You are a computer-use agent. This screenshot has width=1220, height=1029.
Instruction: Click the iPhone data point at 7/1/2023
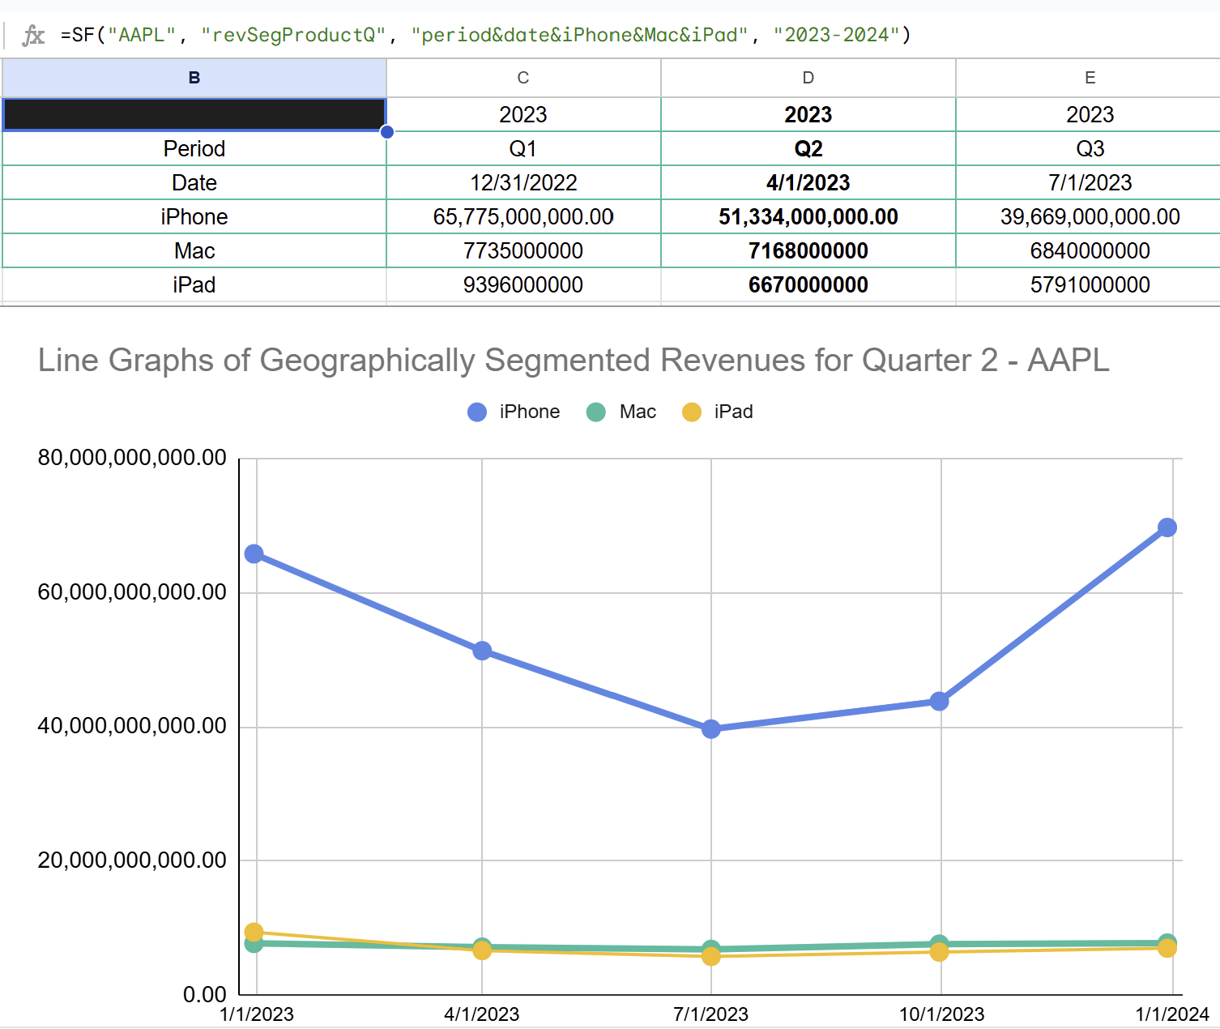click(710, 729)
